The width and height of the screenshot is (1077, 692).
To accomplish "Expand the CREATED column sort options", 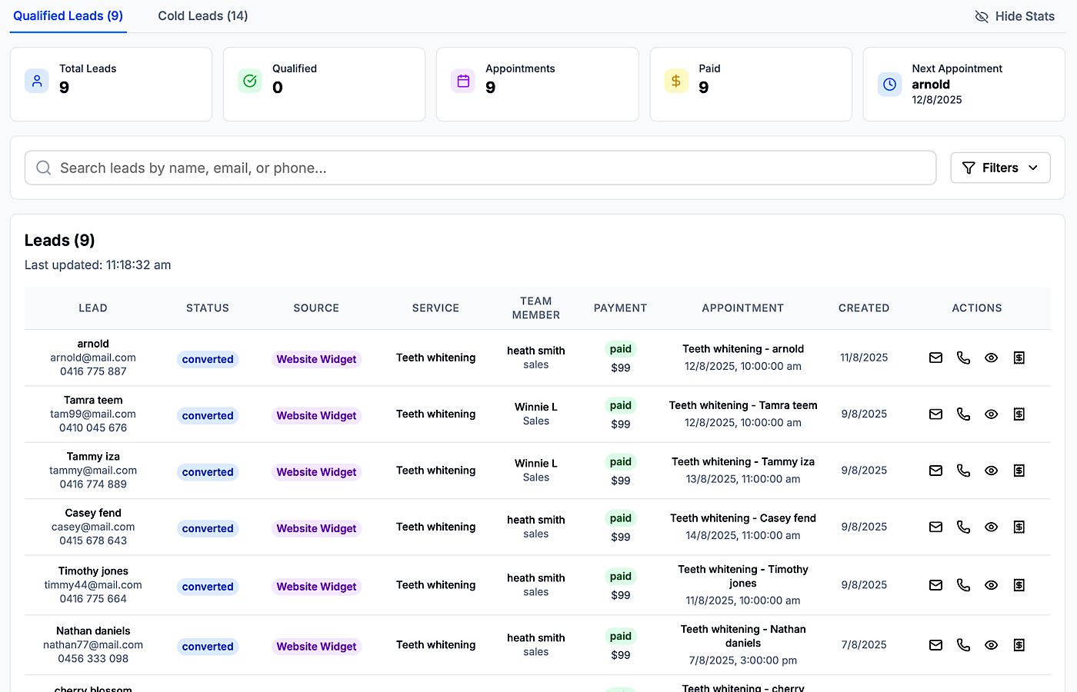I will coord(863,308).
